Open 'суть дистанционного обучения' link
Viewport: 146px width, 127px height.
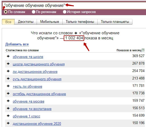[x=37, y=79]
